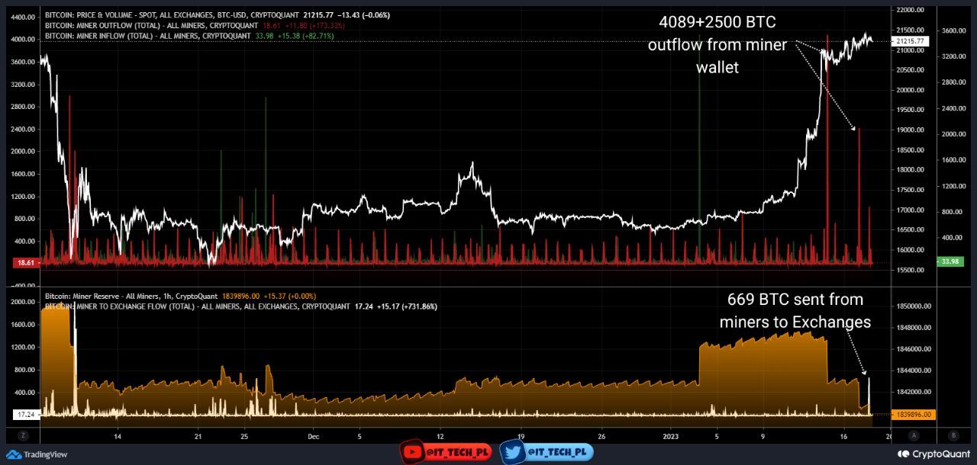Image resolution: width=977 pixels, height=465 pixels.
Task: Click the Twitter @IT_TECH_PL badge
Action: click(x=547, y=453)
